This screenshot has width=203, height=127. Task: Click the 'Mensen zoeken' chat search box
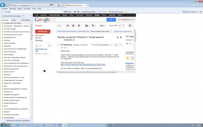pos(43,54)
